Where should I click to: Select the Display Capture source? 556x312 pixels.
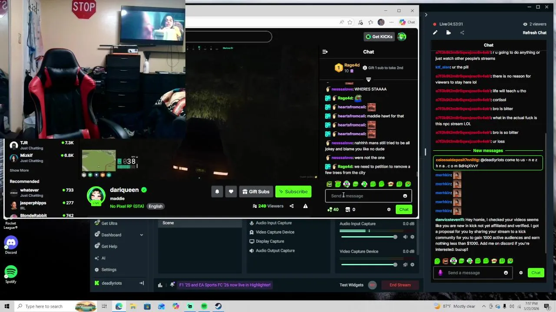pyautogui.click(x=270, y=241)
